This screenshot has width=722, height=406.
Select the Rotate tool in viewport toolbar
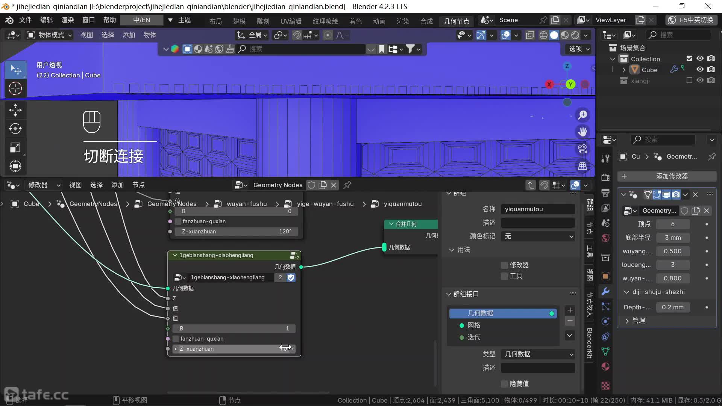(x=15, y=129)
